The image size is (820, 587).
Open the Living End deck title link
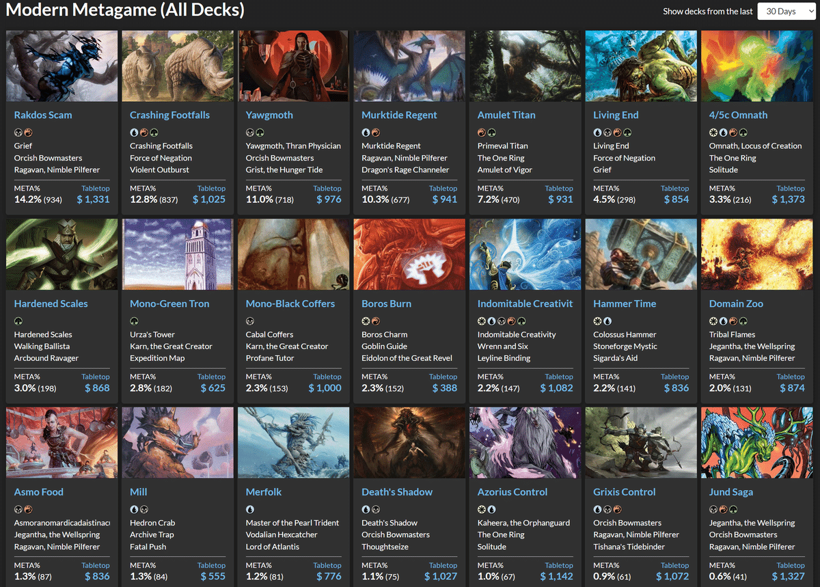(616, 115)
